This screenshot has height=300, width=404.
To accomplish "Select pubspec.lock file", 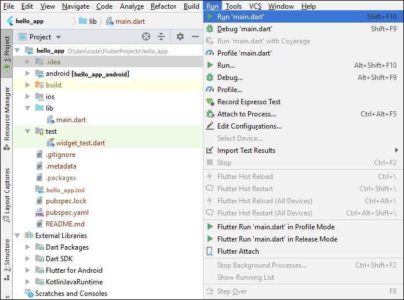I will pos(66,201).
